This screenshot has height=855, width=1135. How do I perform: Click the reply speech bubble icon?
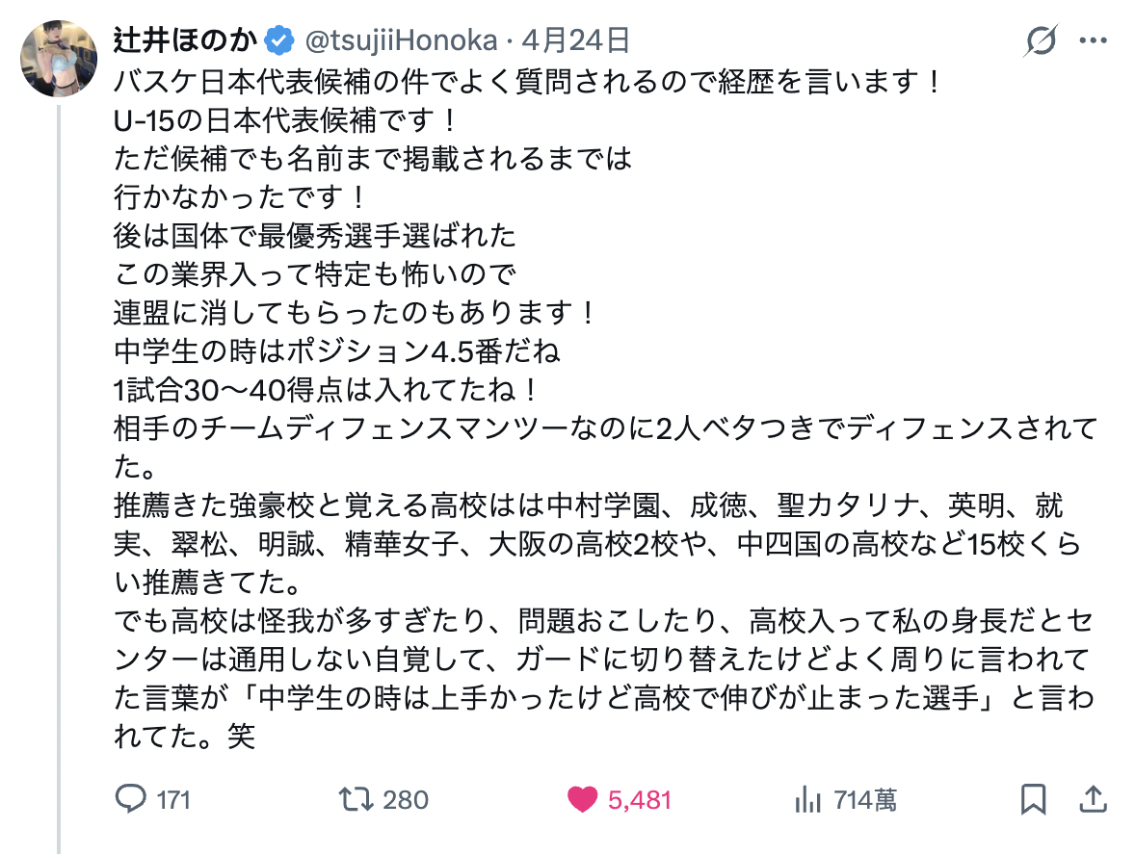click(x=130, y=799)
